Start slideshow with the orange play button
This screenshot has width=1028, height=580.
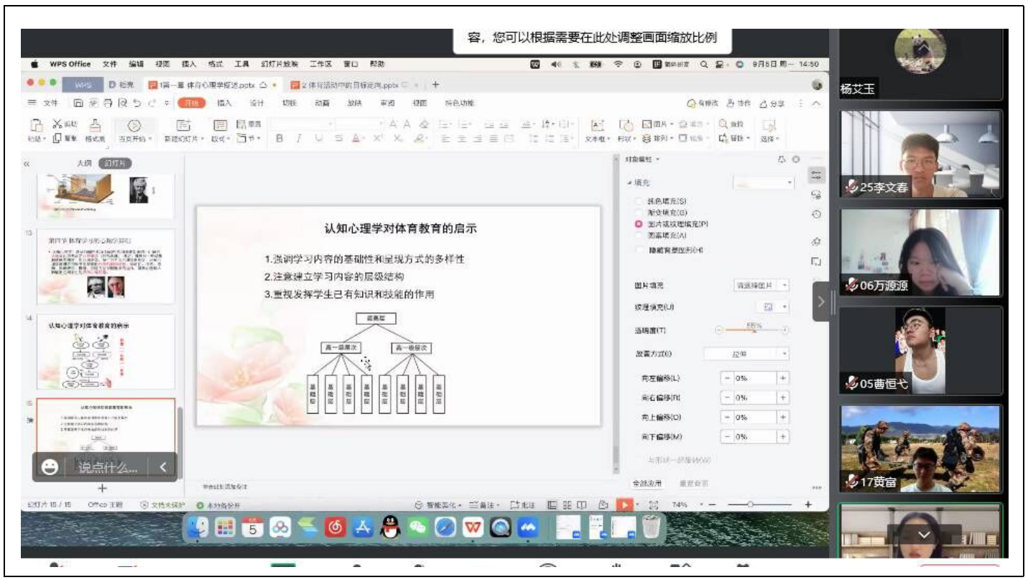click(x=624, y=505)
